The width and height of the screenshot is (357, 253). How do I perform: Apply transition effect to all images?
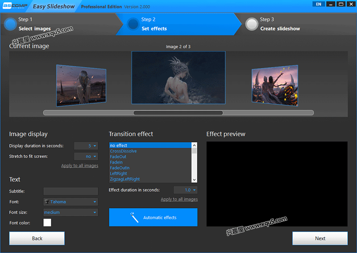(x=179, y=199)
